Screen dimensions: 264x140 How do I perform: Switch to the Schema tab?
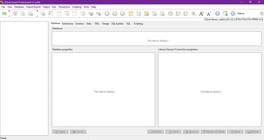click(x=80, y=24)
